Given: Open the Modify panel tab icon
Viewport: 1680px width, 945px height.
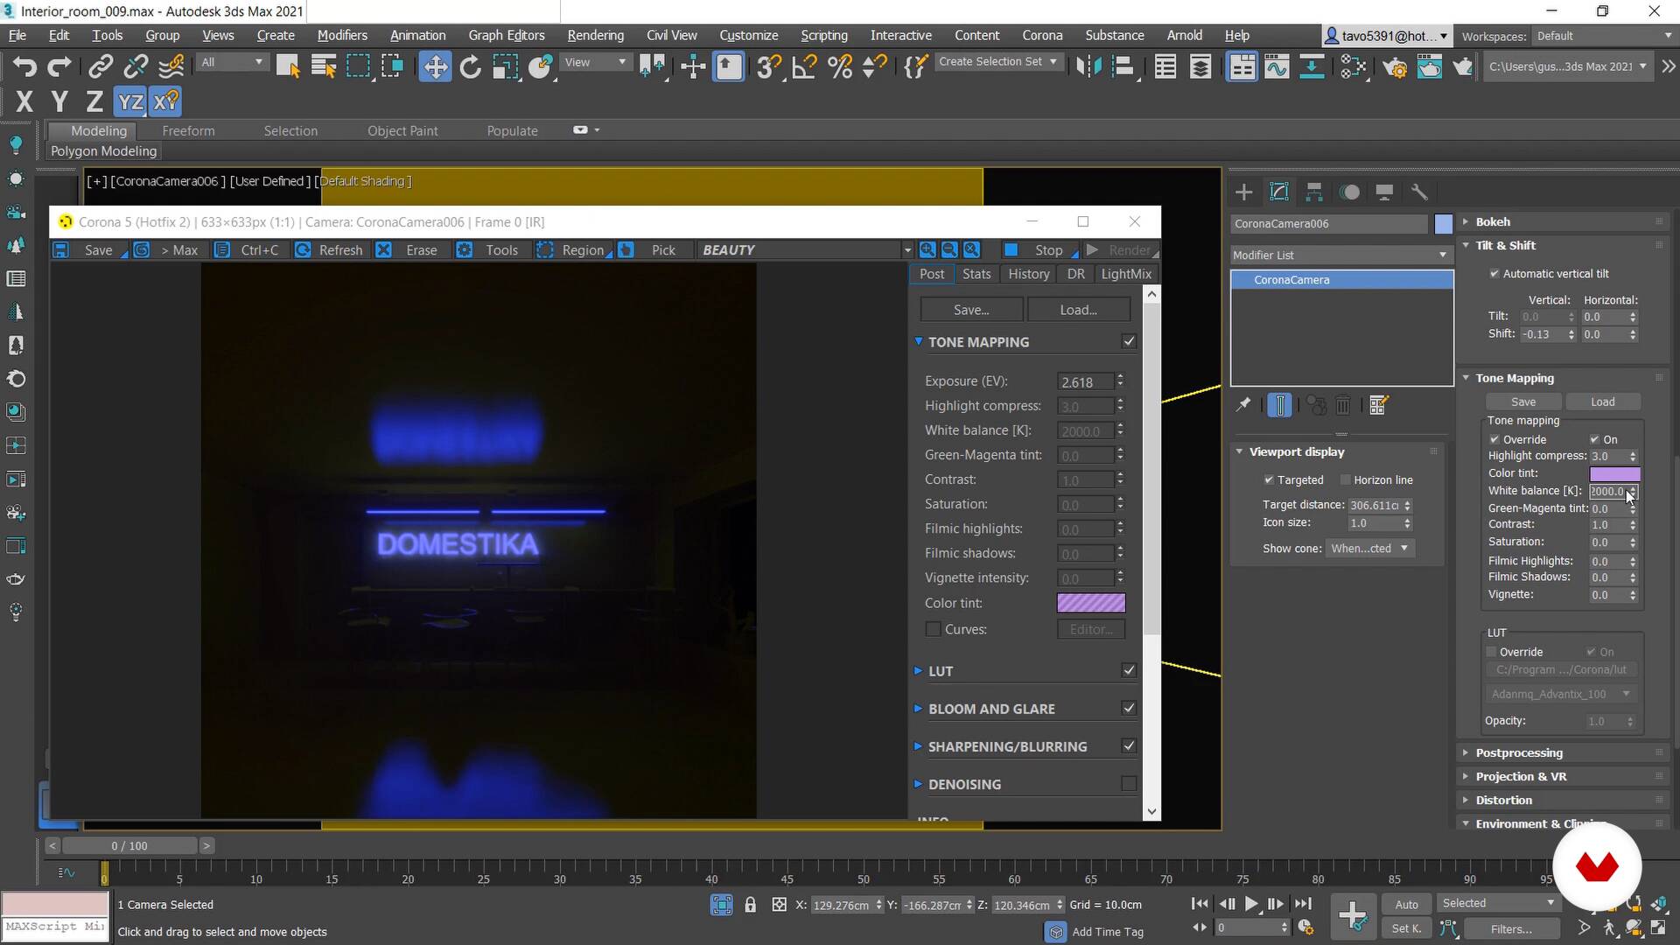Looking at the screenshot, I should pyautogui.click(x=1278, y=192).
